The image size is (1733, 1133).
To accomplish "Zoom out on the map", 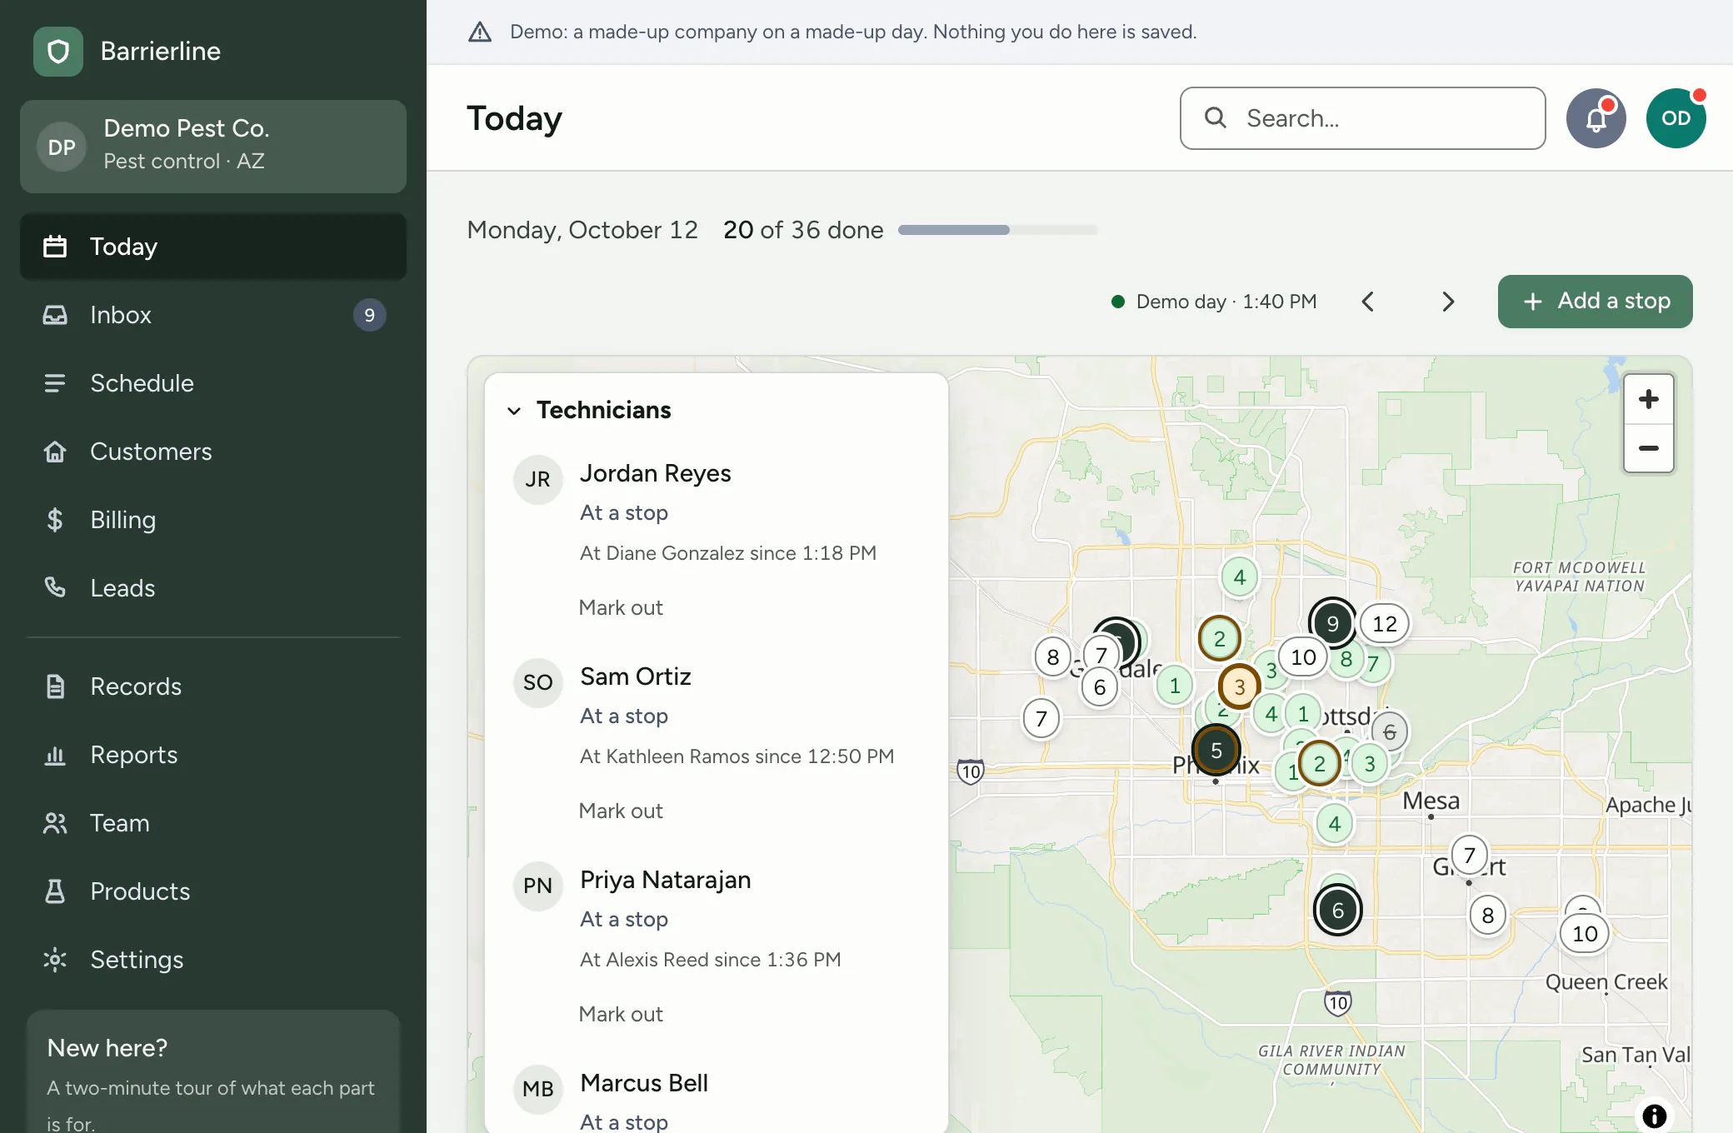I will pos(1648,448).
